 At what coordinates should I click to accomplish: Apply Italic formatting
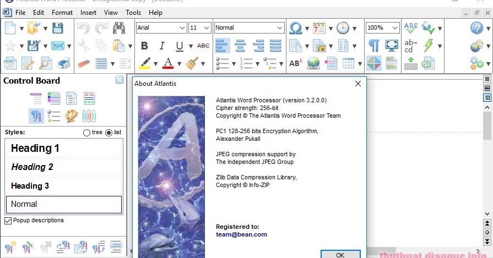(x=162, y=46)
